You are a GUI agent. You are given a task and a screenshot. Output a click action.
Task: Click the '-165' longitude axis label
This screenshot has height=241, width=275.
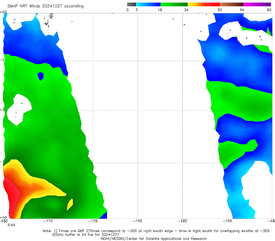click(137, 221)
